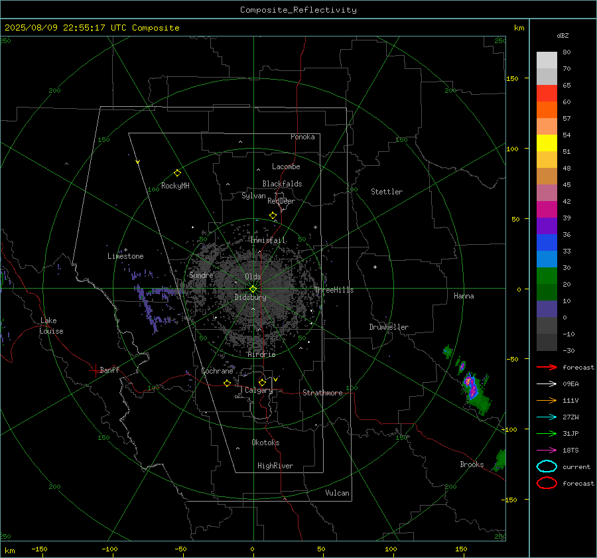Click the Hanna town label

464,296
